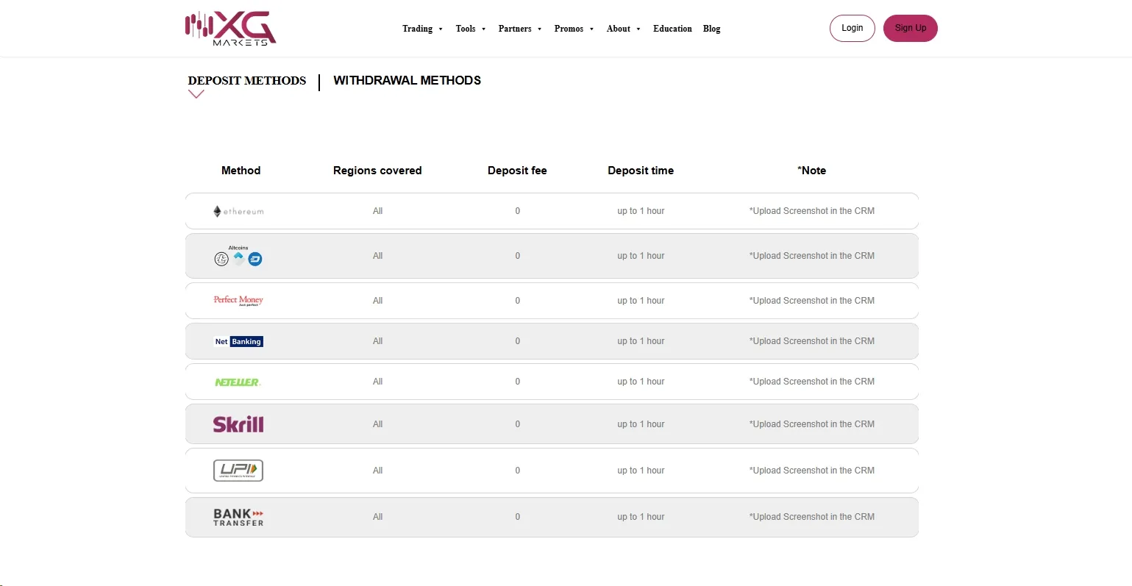Click the UPI payment logo
The width and height of the screenshot is (1132, 586).
(238, 471)
